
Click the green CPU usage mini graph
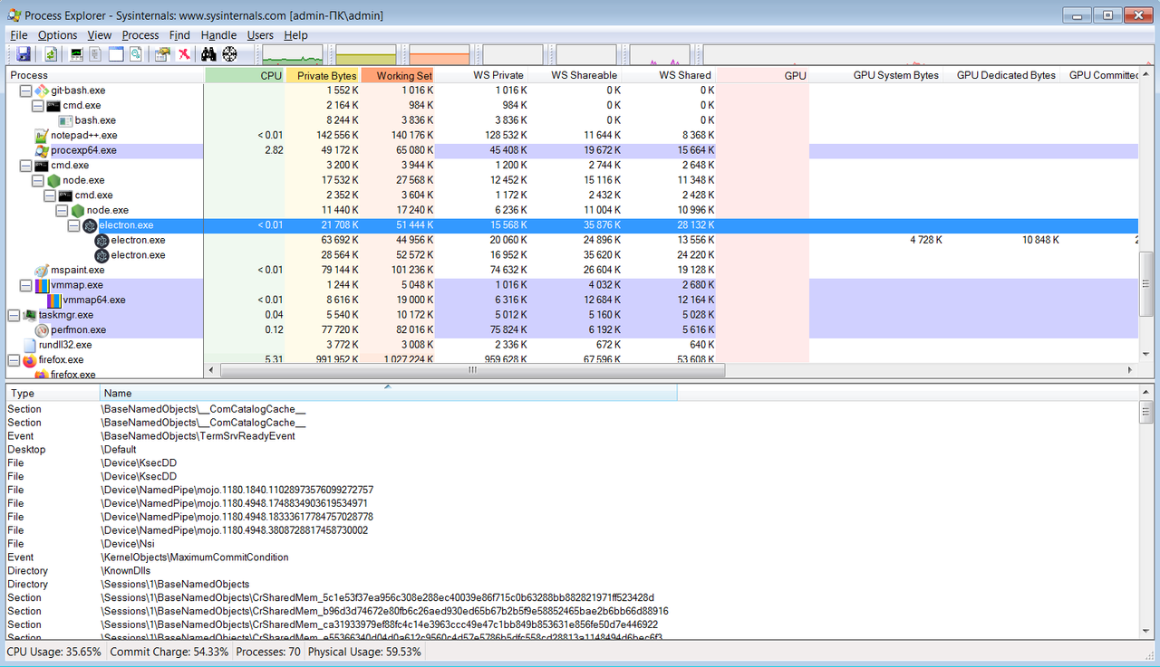tap(293, 54)
